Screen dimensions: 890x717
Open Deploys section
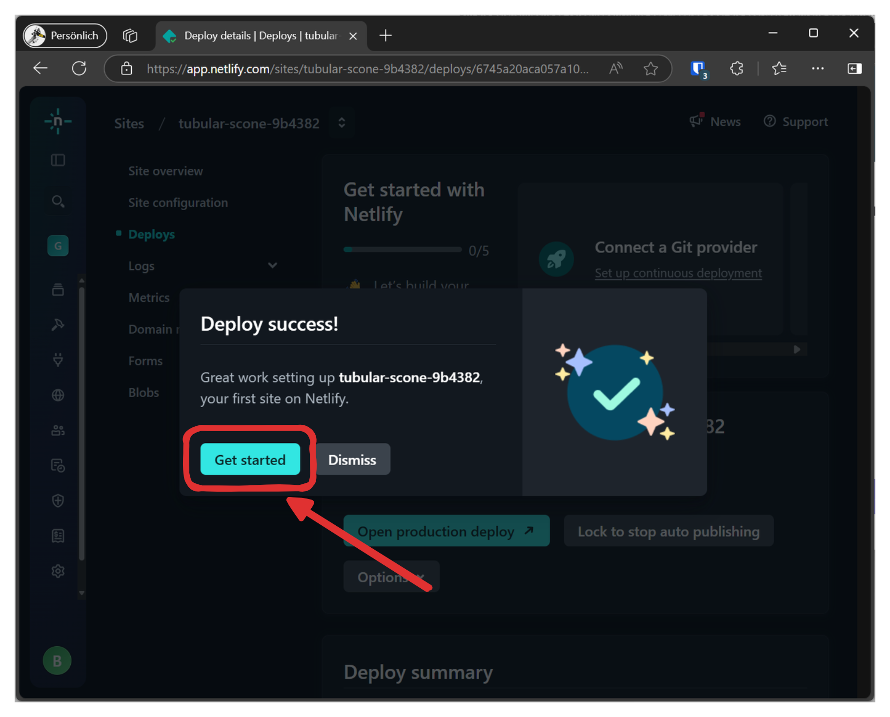click(151, 235)
